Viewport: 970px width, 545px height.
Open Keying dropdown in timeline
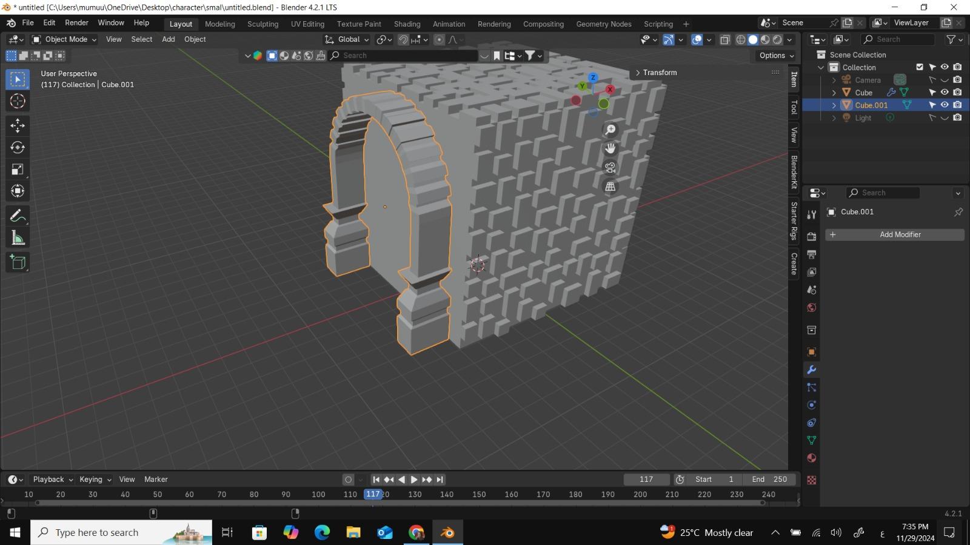(x=95, y=480)
